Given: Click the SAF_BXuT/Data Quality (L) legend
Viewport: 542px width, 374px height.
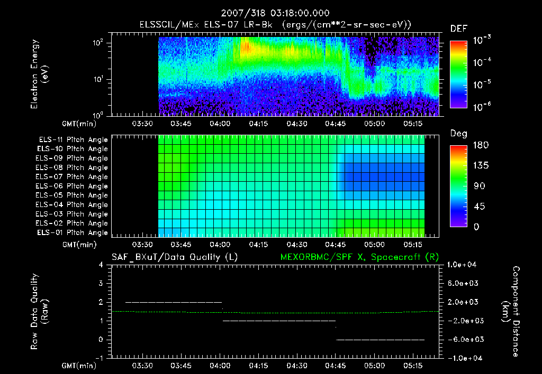Looking at the screenshot, I should point(175,257).
